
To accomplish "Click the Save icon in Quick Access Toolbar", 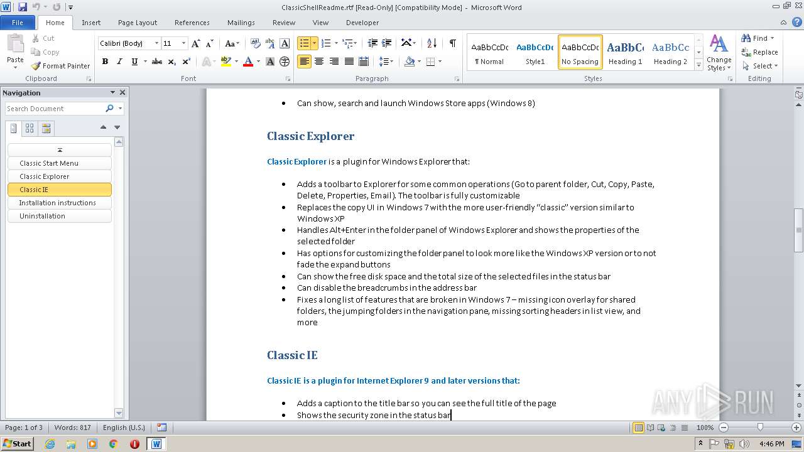I will (x=23, y=7).
